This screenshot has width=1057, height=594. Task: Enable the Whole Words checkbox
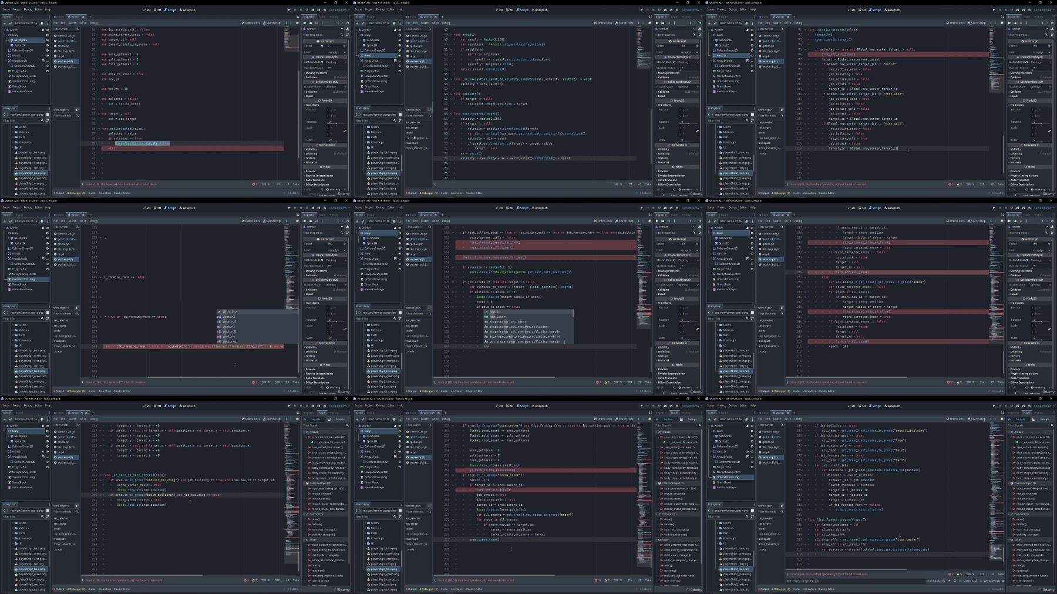point(981,581)
